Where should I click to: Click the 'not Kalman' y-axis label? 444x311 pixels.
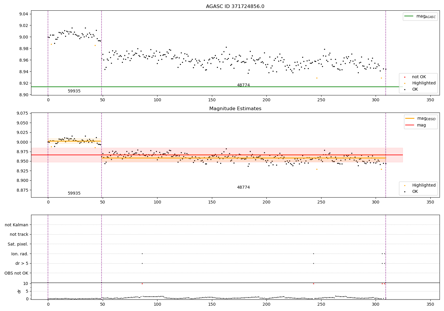pos(17,225)
